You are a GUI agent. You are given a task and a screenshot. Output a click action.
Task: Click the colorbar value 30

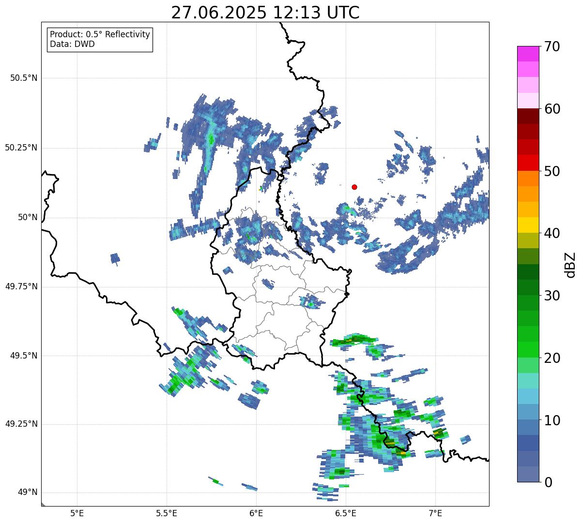[552, 296]
